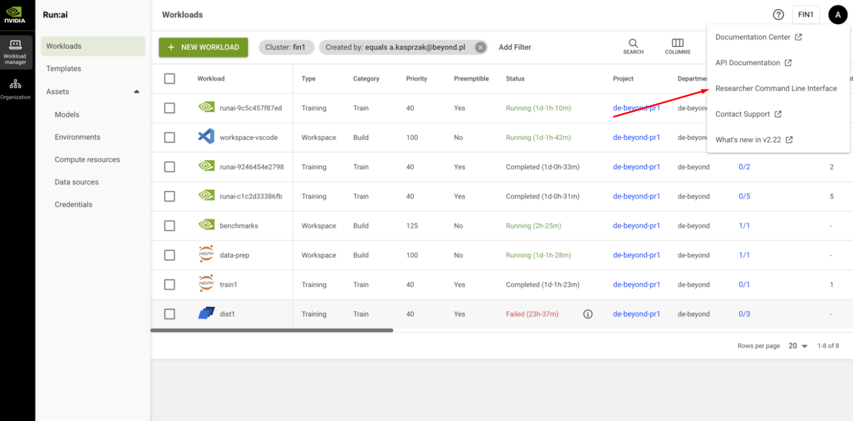Click the "1-8 of 8" pagination text
This screenshot has height=421, width=853.
[828, 346]
